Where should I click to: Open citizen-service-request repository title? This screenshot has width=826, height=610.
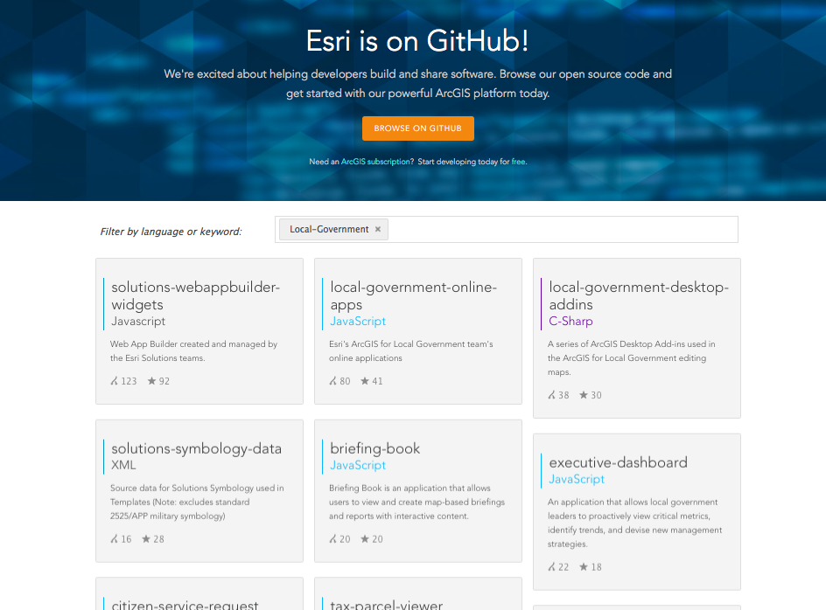click(185, 604)
